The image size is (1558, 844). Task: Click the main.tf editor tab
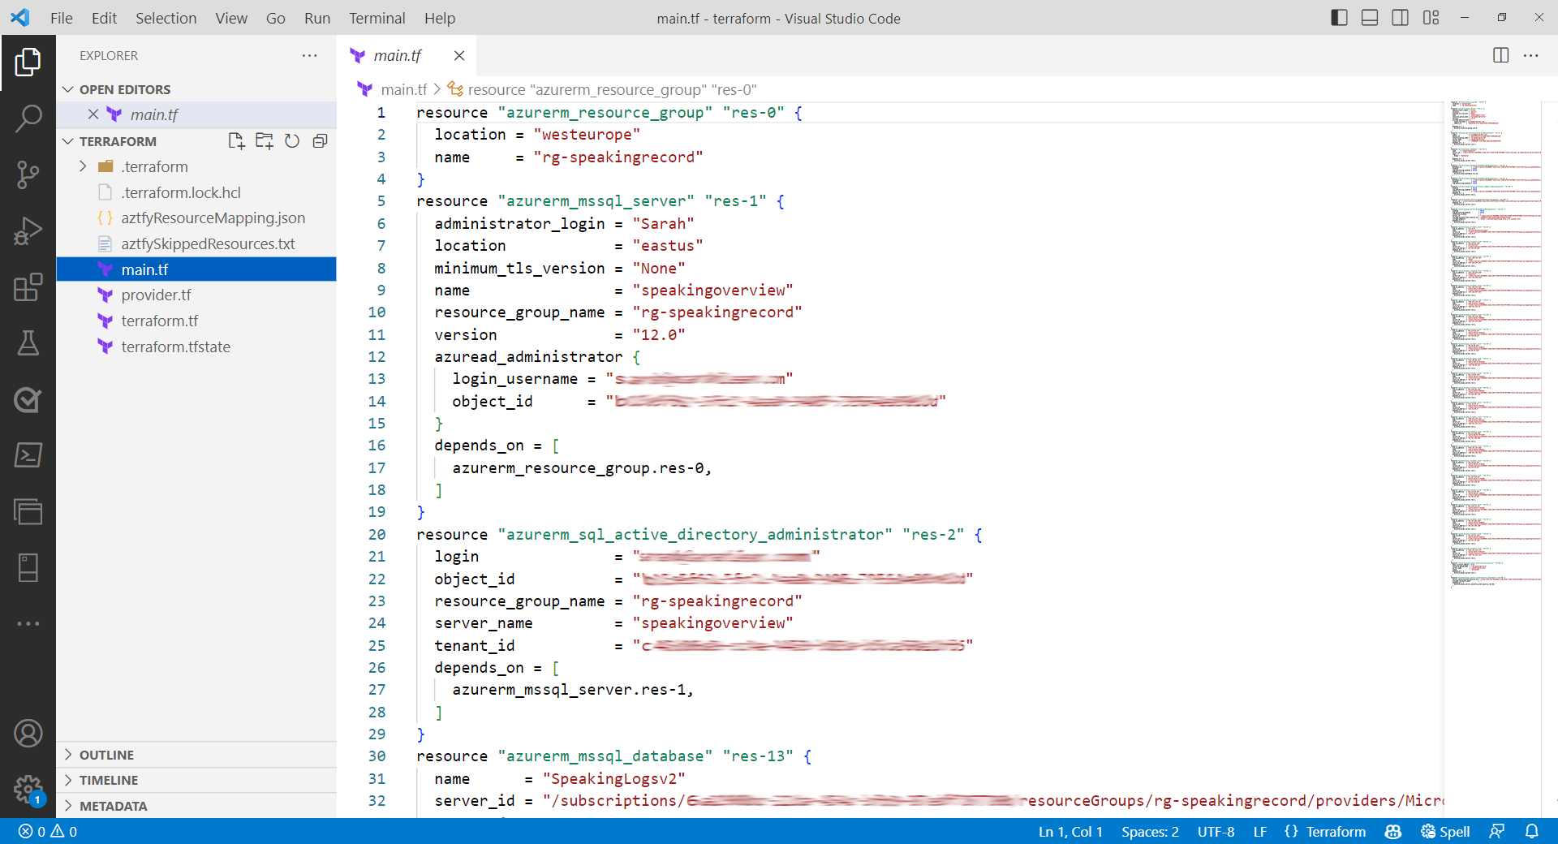click(x=398, y=55)
